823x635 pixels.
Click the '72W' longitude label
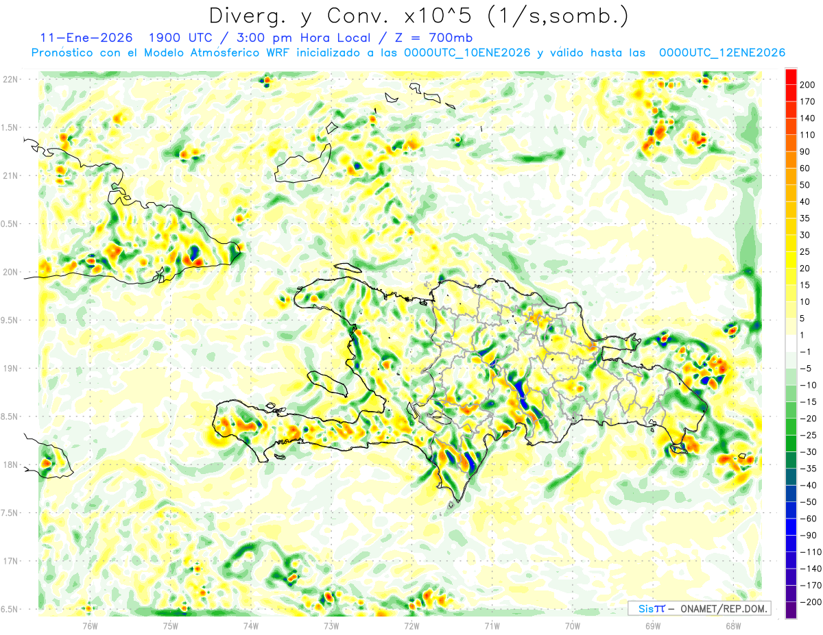click(x=411, y=625)
